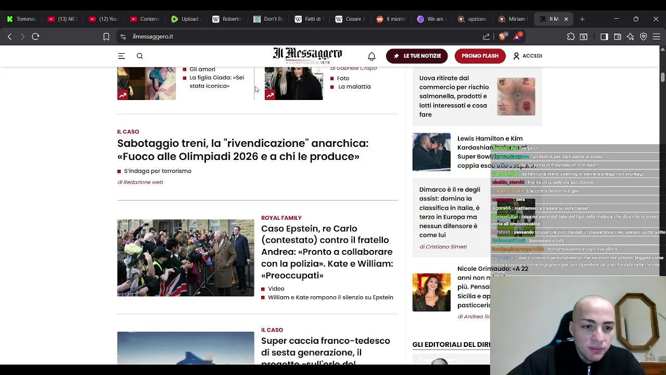Click IL CASO label above Sabotaggio treni
Image resolution: width=666 pixels, height=375 pixels.
tap(128, 132)
